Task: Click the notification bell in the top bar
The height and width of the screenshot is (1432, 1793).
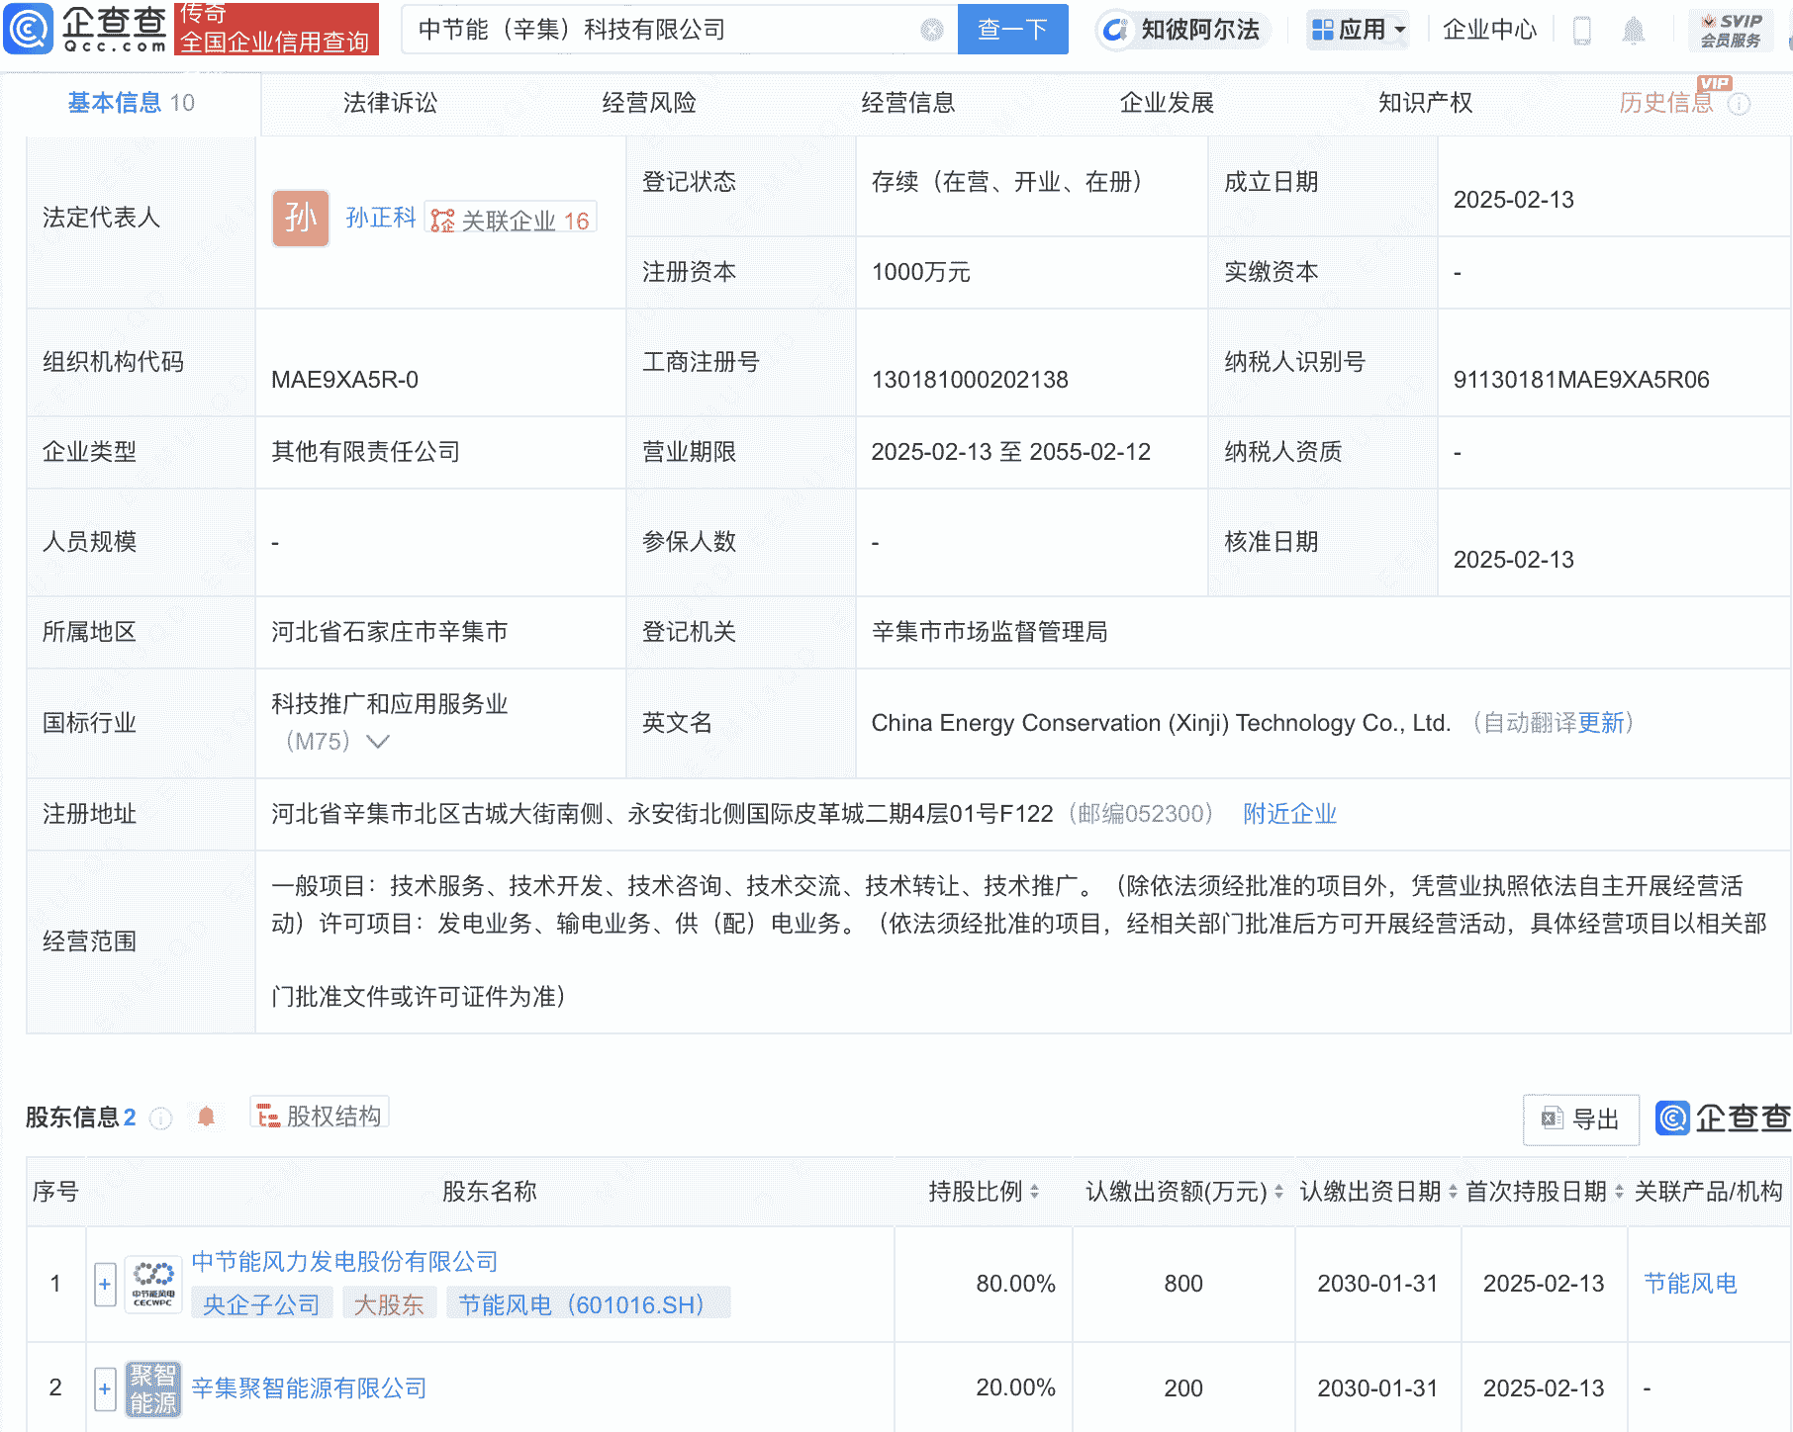Action: click(1634, 31)
